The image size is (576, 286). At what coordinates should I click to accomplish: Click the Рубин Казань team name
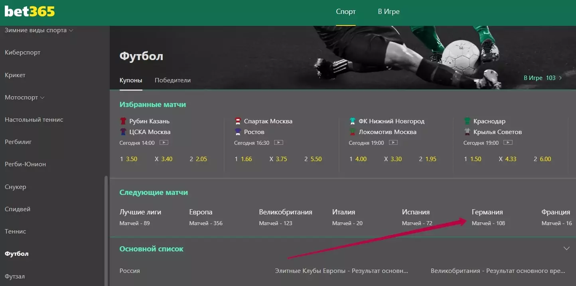[x=149, y=121]
